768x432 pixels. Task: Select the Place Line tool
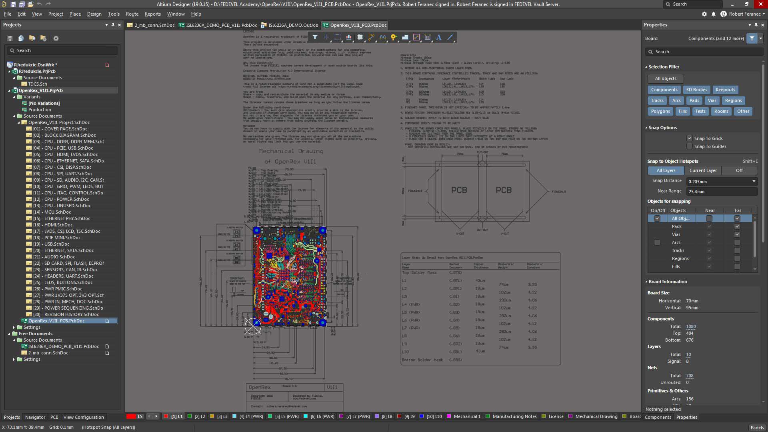[450, 37]
